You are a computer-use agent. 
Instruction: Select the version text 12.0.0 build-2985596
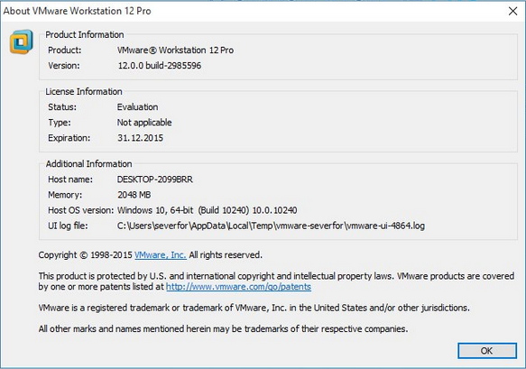(160, 66)
